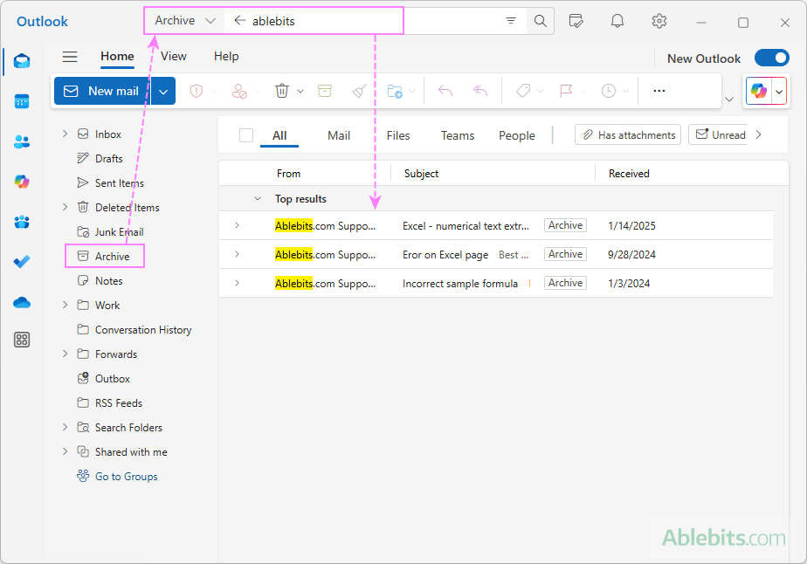Open the Mail app in sidebar
This screenshot has width=807, height=564.
click(22, 61)
